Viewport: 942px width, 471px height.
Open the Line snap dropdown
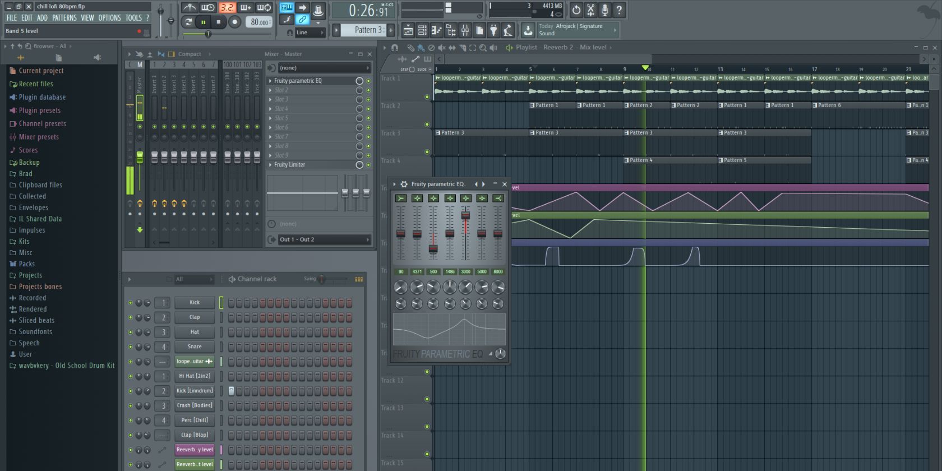click(310, 33)
